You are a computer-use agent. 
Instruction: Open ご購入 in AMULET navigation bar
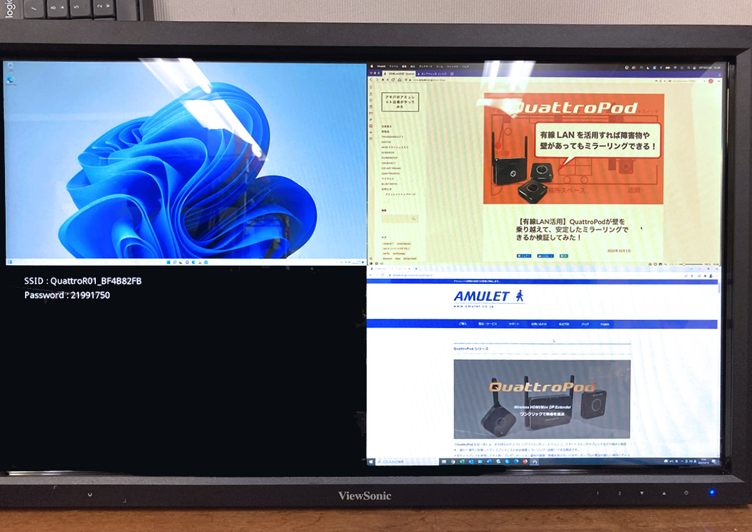pyautogui.click(x=462, y=324)
